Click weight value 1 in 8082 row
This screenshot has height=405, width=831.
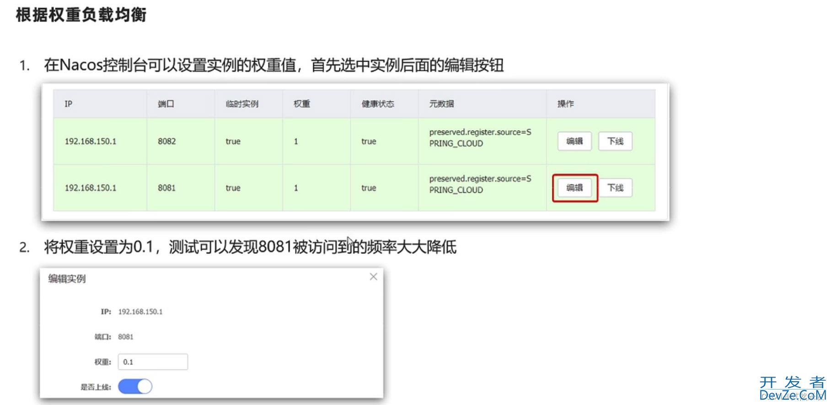(296, 142)
